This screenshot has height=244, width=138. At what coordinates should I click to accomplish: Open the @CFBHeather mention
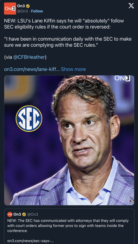coord(29,57)
